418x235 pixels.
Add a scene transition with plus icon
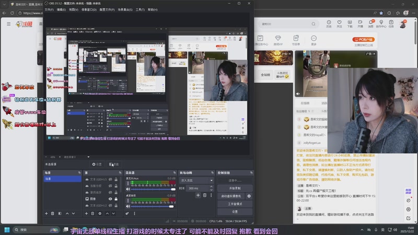tap(198, 195)
